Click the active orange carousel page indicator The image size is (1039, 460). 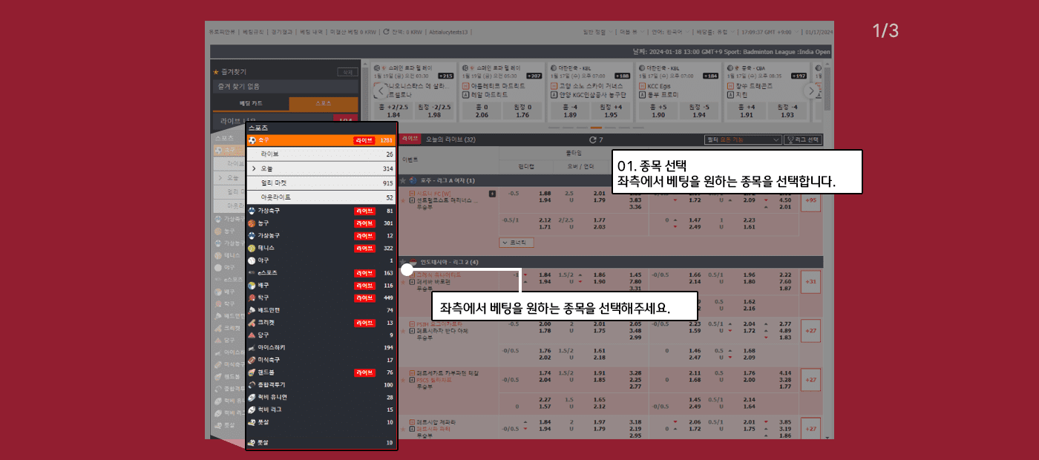coord(596,128)
